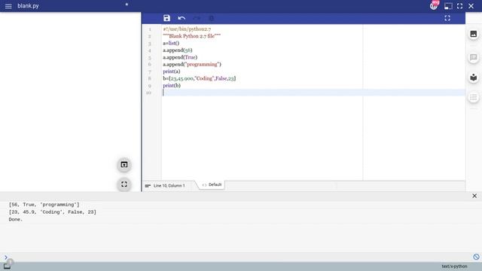Click the pop-out window button in left pane
This screenshot has width=482, height=271.
124,165
